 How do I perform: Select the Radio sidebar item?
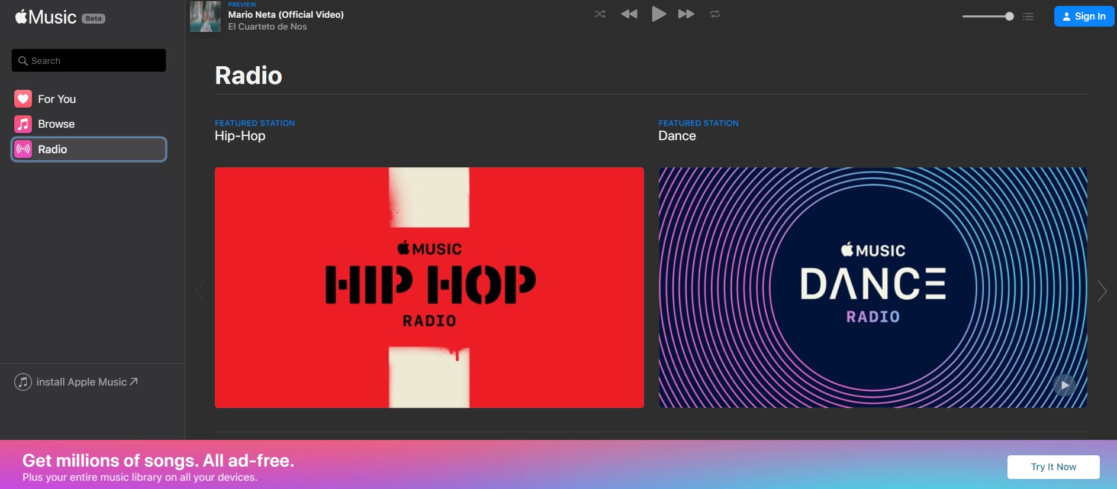coord(89,149)
